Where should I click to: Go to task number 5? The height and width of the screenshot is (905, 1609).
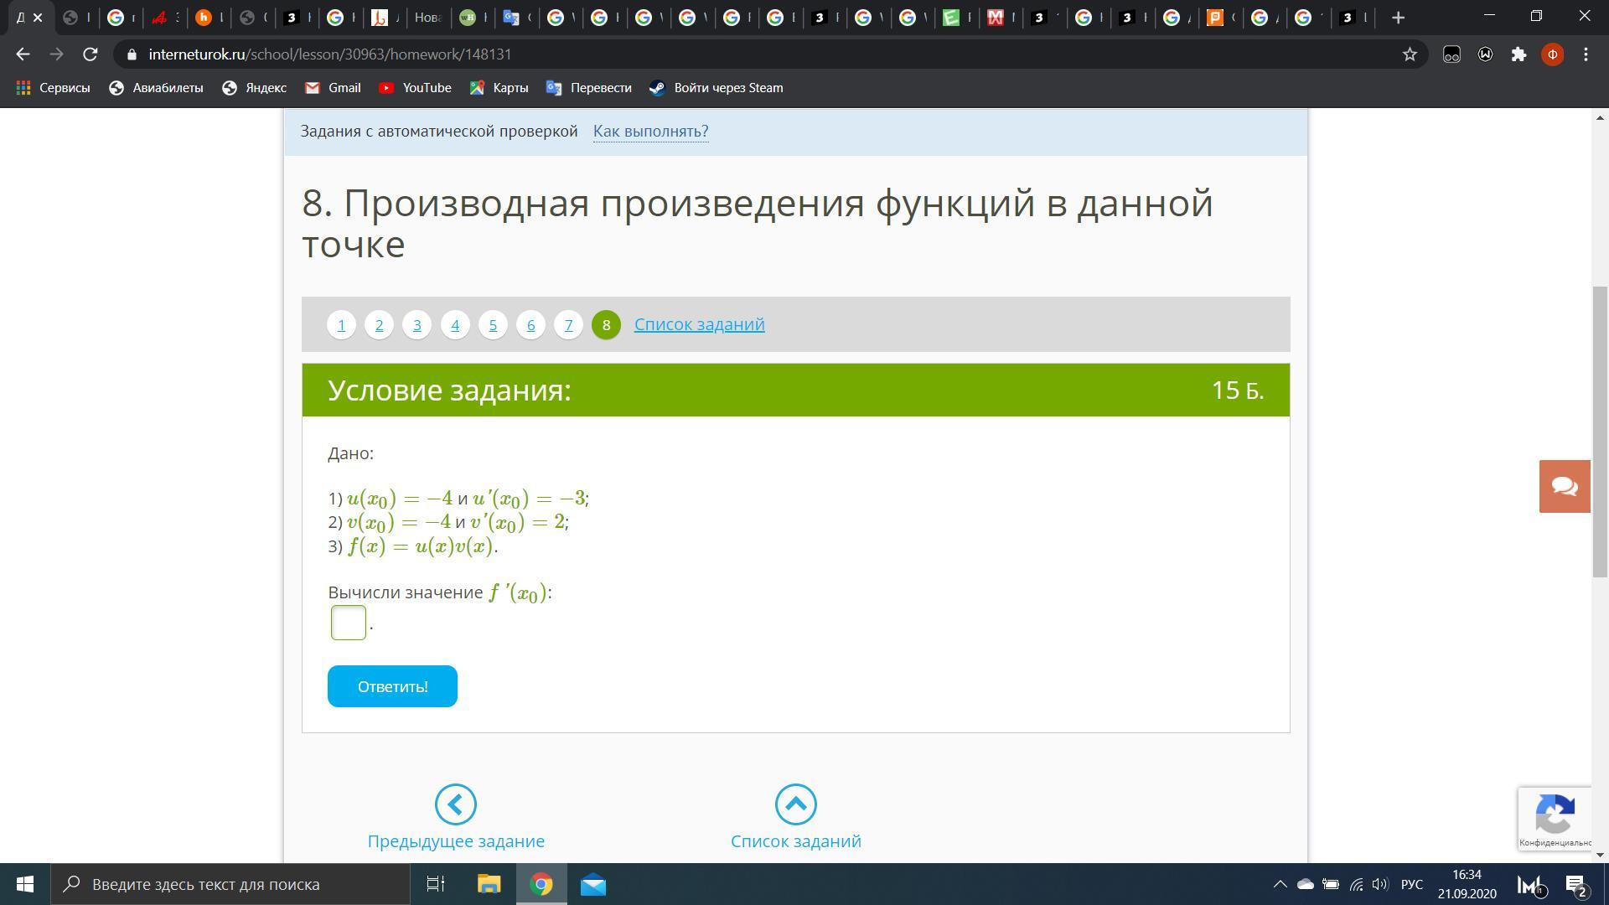493,324
